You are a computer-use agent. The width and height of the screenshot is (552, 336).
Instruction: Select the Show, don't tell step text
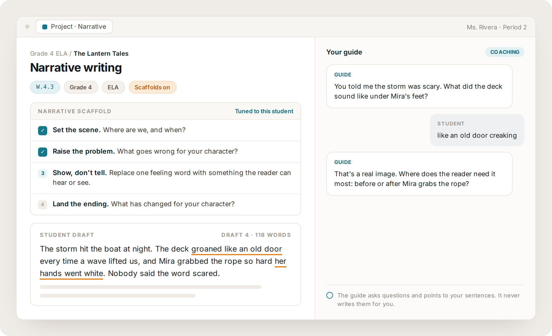(172, 178)
